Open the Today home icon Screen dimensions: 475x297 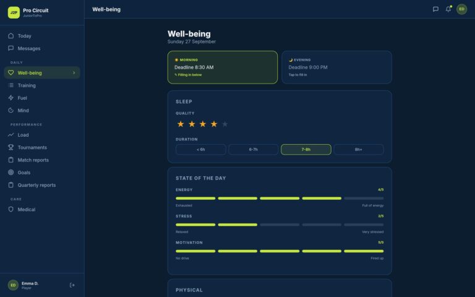point(11,36)
